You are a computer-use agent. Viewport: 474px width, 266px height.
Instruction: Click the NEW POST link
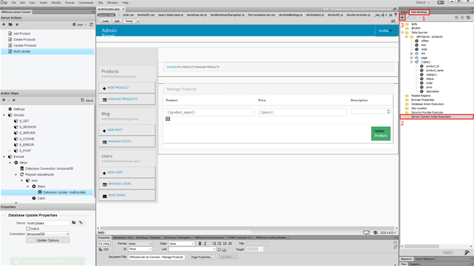(115, 130)
